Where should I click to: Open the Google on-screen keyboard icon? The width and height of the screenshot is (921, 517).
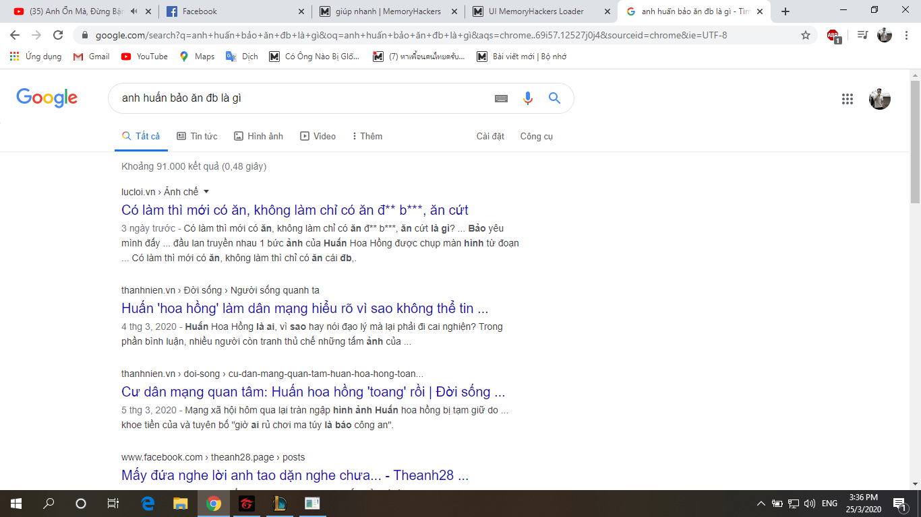click(501, 98)
